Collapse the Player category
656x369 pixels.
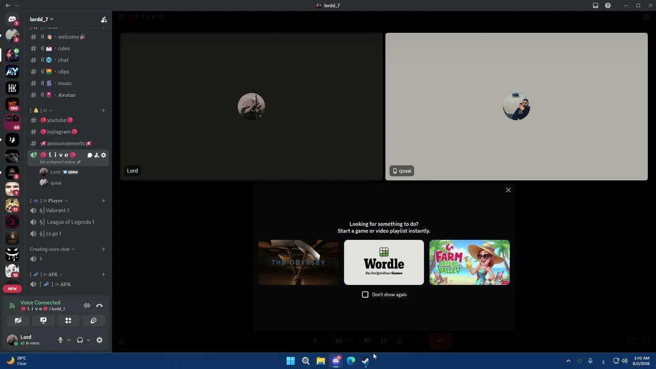49,201
